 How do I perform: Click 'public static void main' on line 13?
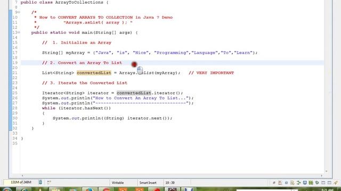click(62, 32)
